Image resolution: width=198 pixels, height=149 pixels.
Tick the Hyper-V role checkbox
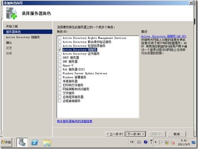point(60,65)
